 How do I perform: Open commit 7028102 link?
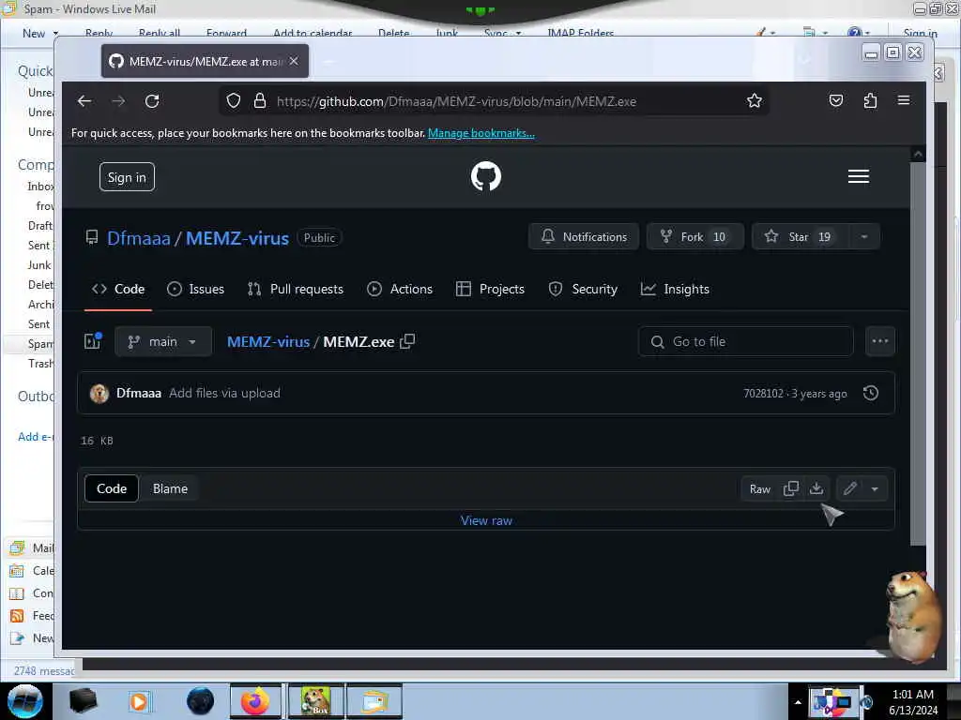(763, 393)
